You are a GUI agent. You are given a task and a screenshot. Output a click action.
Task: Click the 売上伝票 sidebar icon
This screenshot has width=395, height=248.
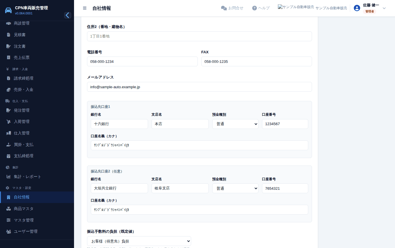(x=9, y=58)
